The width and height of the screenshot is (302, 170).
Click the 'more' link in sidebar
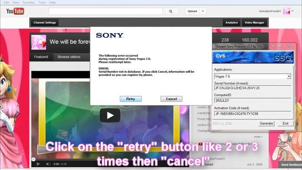point(258,136)
